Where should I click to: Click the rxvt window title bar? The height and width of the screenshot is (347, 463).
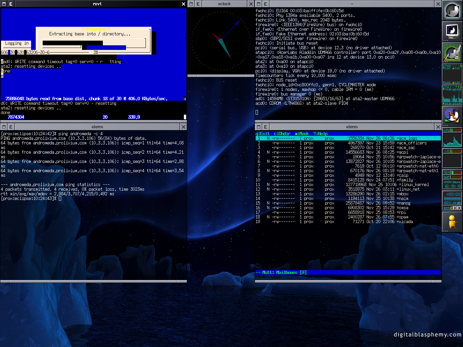pos(97,4)
